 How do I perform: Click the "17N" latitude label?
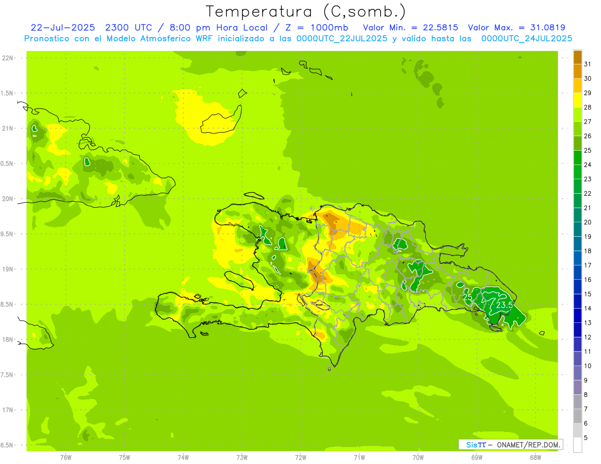click(7, 410)
